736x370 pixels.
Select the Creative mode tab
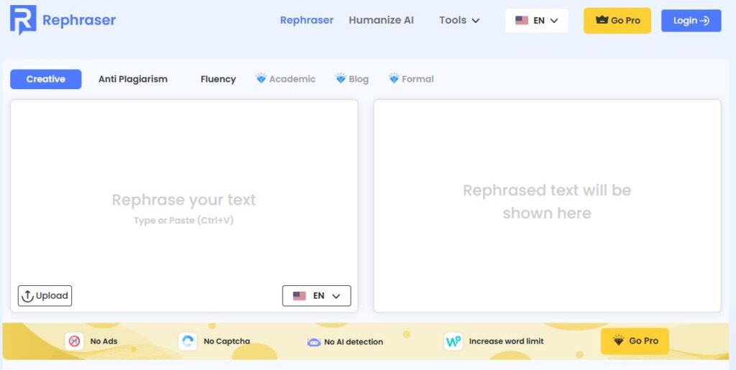click(x=46, y=79)
